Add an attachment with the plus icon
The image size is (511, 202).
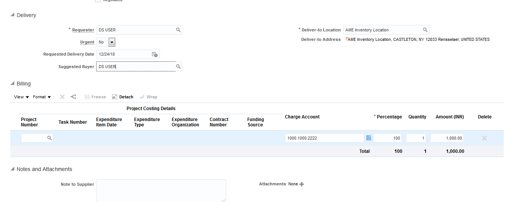coord(302,184)
